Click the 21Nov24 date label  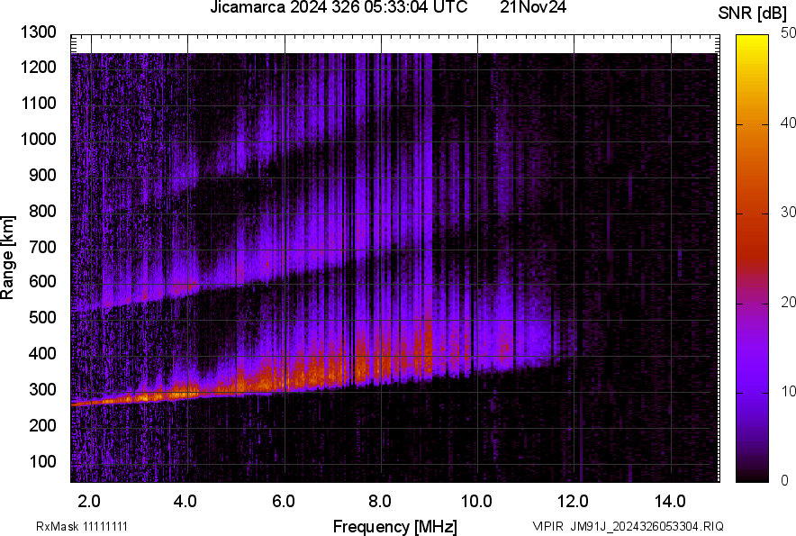point(534,8)
